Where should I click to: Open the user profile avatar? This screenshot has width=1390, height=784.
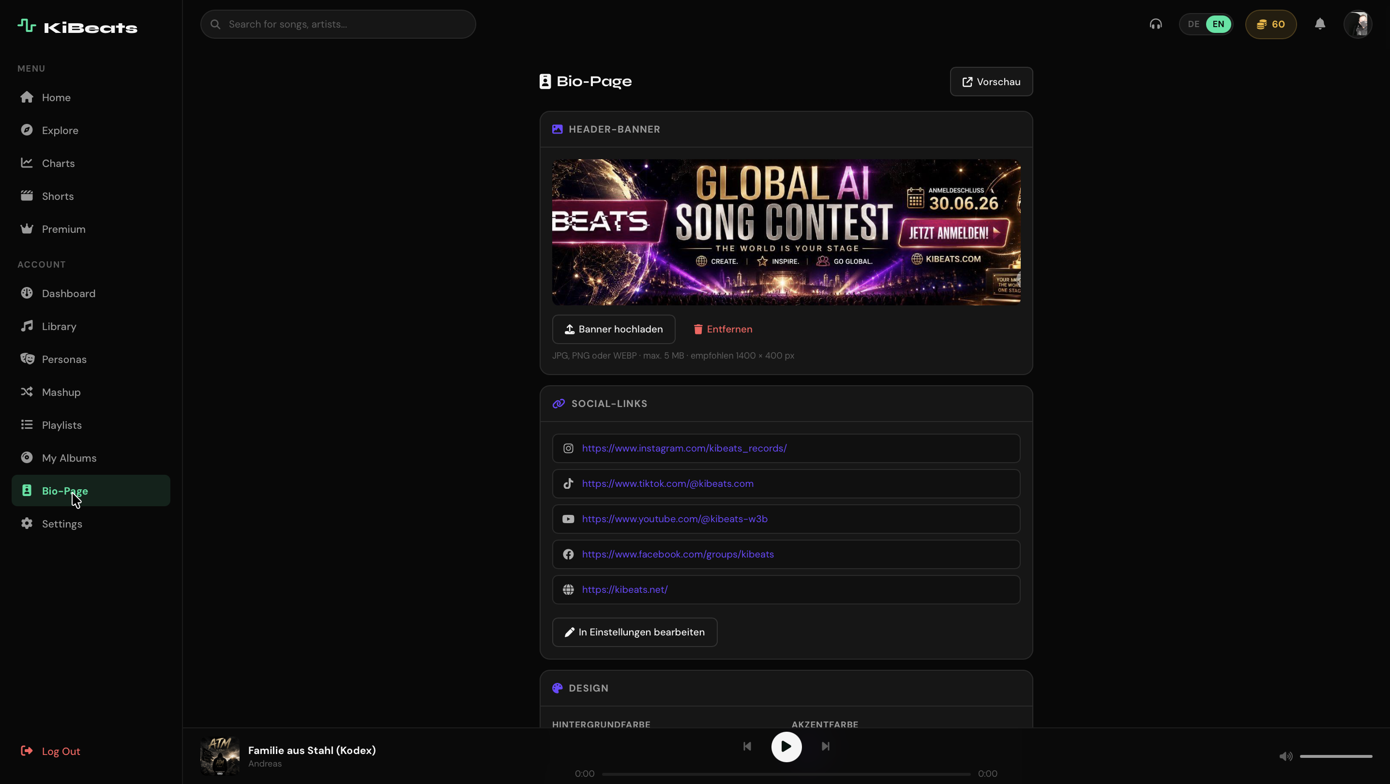(1358, 24)
